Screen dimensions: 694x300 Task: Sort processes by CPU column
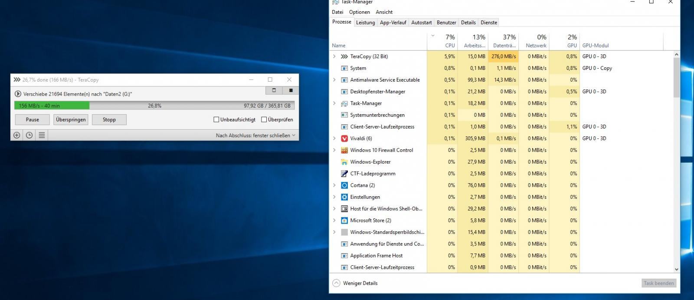442,41
